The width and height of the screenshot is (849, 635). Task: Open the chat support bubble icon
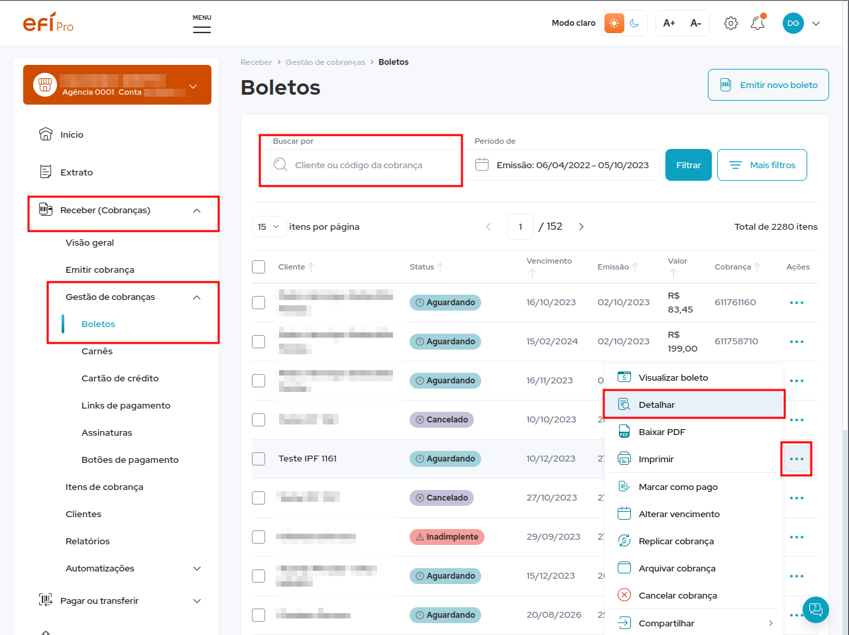[x=816, y=610]
